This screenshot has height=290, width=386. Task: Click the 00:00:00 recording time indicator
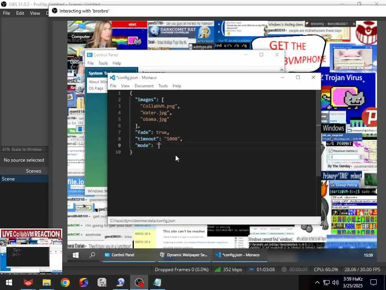tap(299, 270)
